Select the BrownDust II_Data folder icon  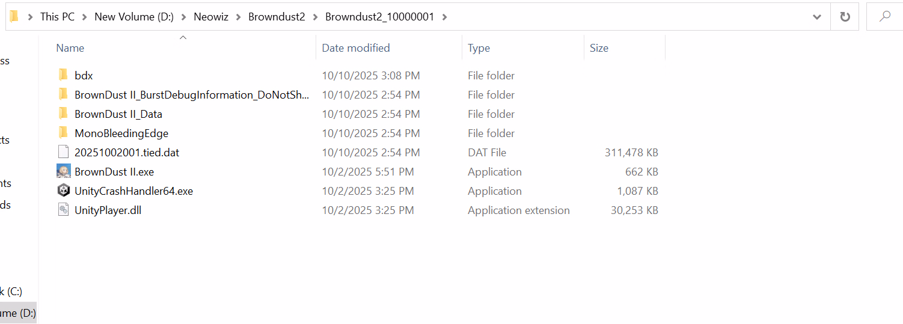click(63, 114)
